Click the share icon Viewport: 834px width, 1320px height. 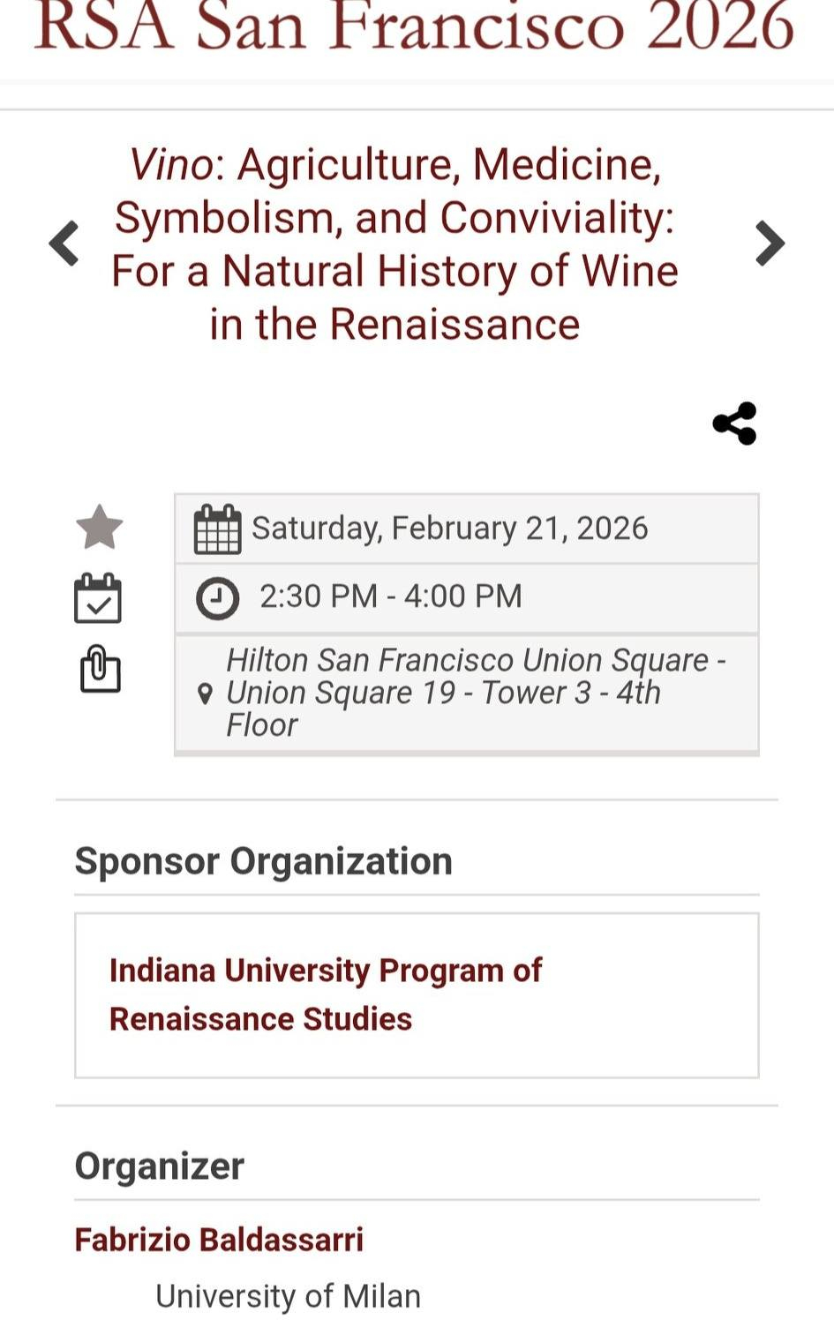tap(734, 424)
